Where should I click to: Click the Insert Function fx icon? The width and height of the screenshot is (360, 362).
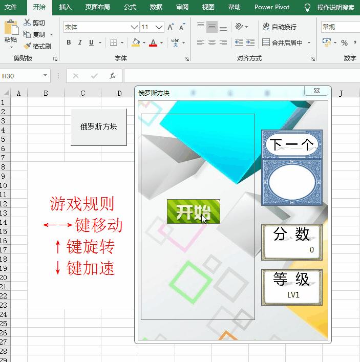tap(113, 76)
